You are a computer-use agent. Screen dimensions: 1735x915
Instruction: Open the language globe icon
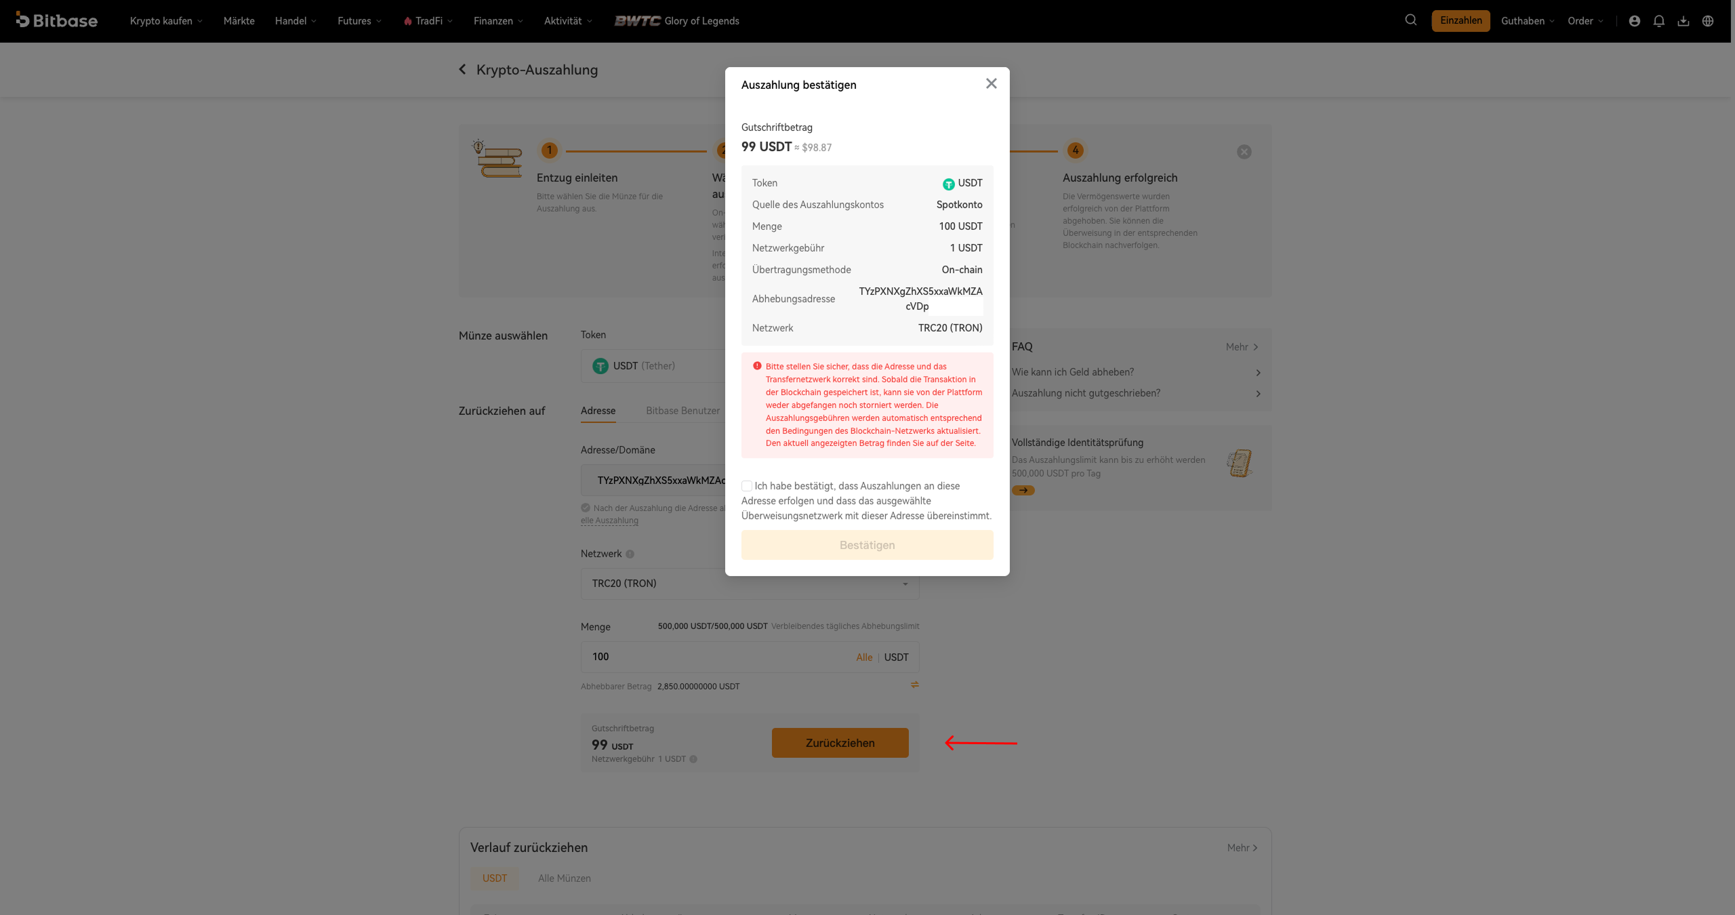[x=1708, y=21]
